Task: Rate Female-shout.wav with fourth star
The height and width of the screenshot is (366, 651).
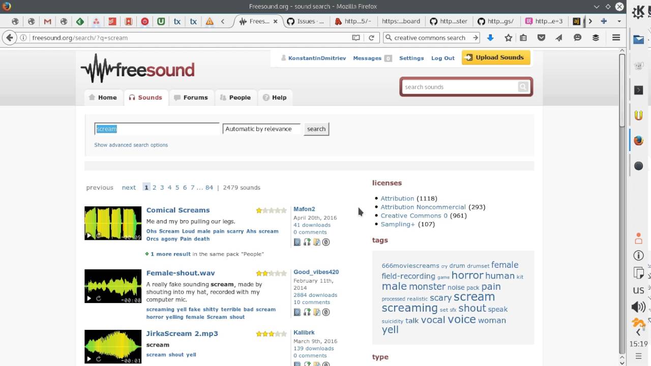Action: [x=278, y=273]
